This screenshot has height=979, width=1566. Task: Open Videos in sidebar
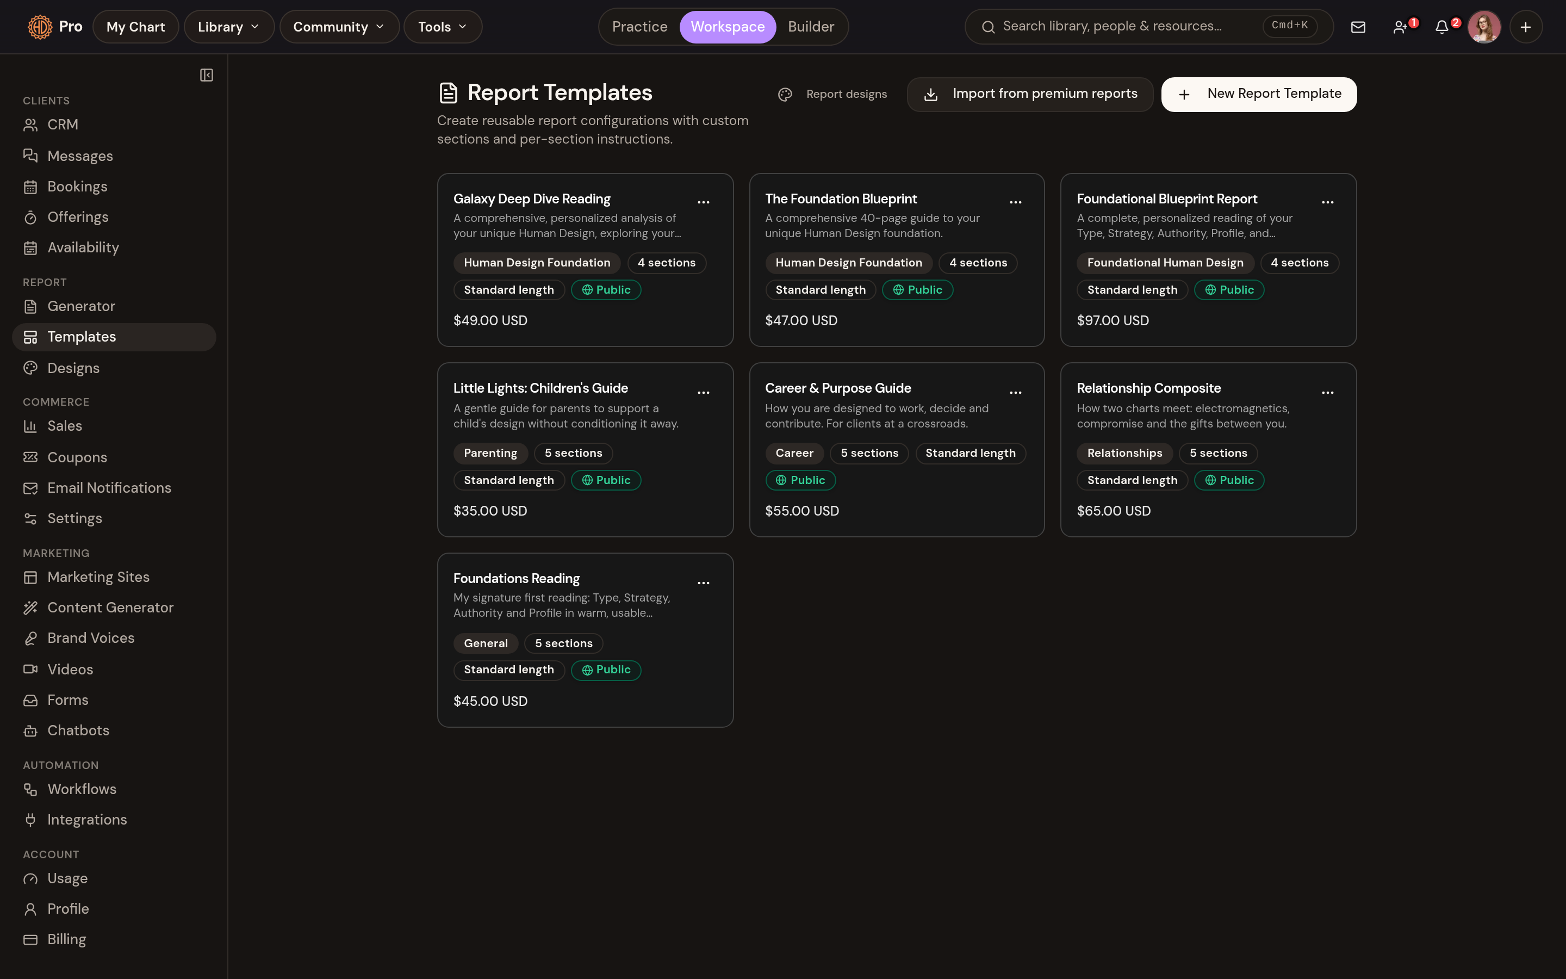point(114,669)
